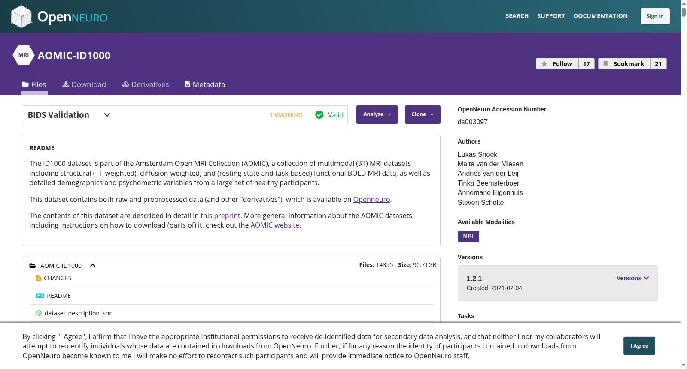Image resolution: width=687 pixels, height=369 pixels.
Task: Click author name Andries van der Leij
Action: (x=488, y=173)
